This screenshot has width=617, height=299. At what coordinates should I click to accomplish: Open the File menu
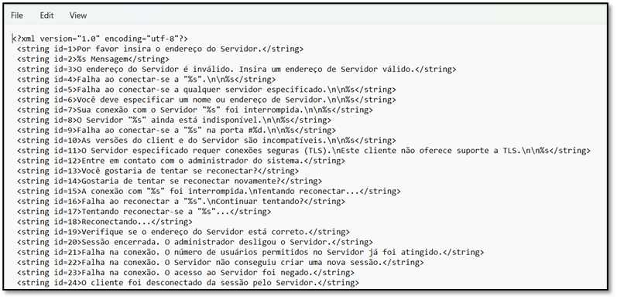tap(17, 15)
